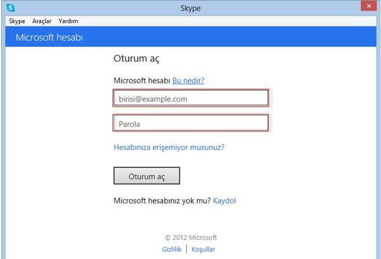Close the Skype window
This screenshot has height=259, width=381.
(368, 6)
